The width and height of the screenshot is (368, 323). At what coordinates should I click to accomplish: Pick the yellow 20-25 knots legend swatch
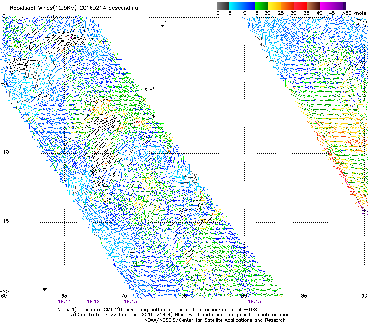(x=275, y=6)
